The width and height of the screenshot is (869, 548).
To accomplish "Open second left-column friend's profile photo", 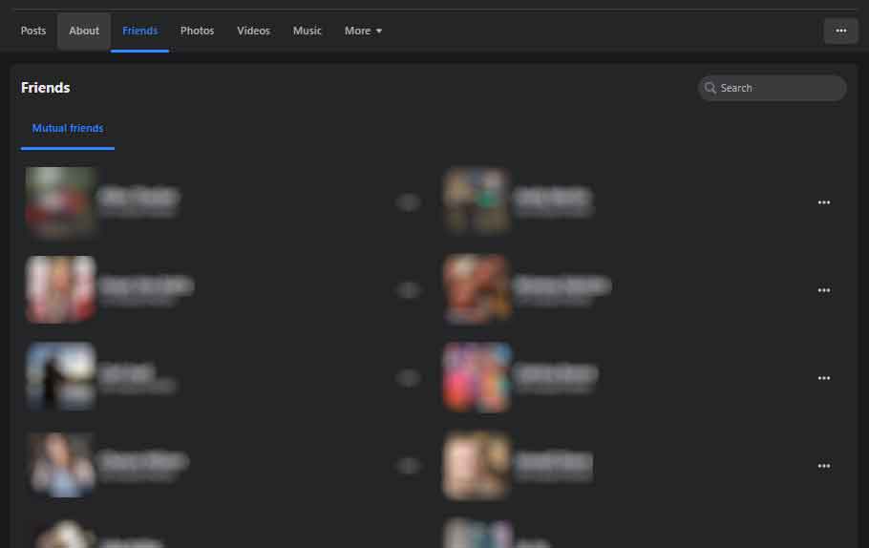I will pyautogui.click(x=60, y=290).
